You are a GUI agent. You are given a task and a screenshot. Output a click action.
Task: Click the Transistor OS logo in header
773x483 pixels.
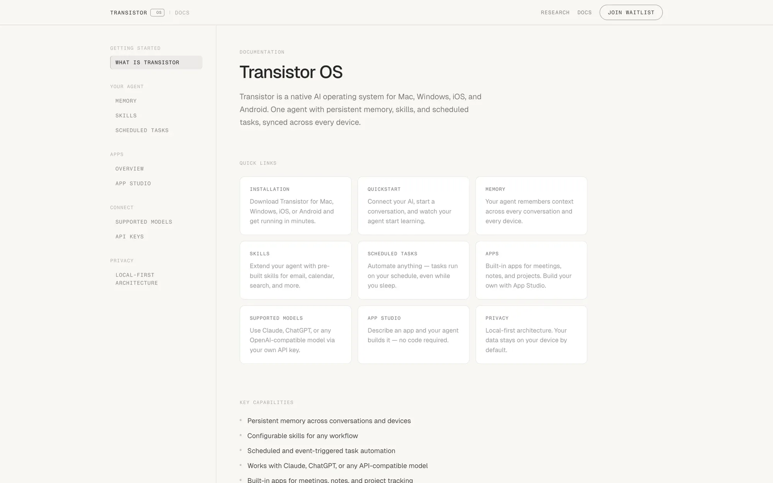[x=137, y=13]
